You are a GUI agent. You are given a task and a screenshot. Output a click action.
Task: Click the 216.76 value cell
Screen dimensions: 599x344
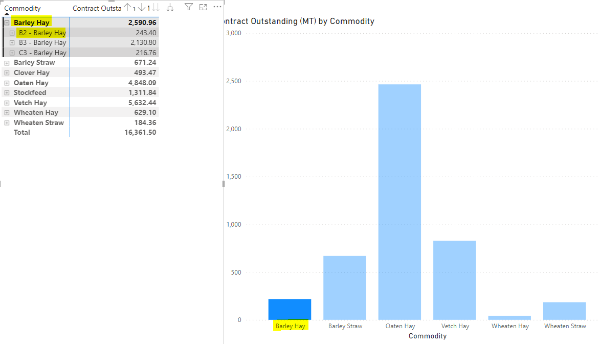146,53
